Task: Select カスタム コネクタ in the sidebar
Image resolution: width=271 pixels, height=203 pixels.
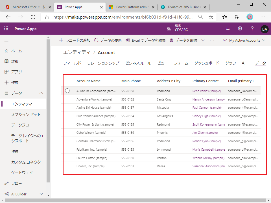Action: tap(26, 162)
